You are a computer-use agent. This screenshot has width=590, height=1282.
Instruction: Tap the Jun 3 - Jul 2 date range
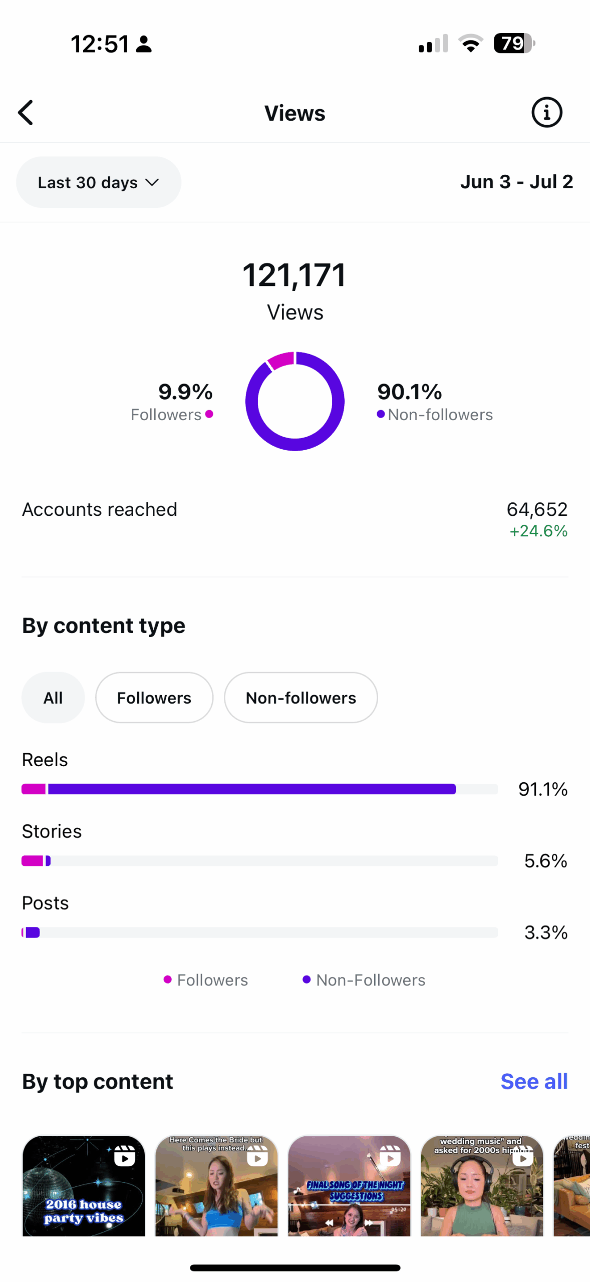coord(516,182)
